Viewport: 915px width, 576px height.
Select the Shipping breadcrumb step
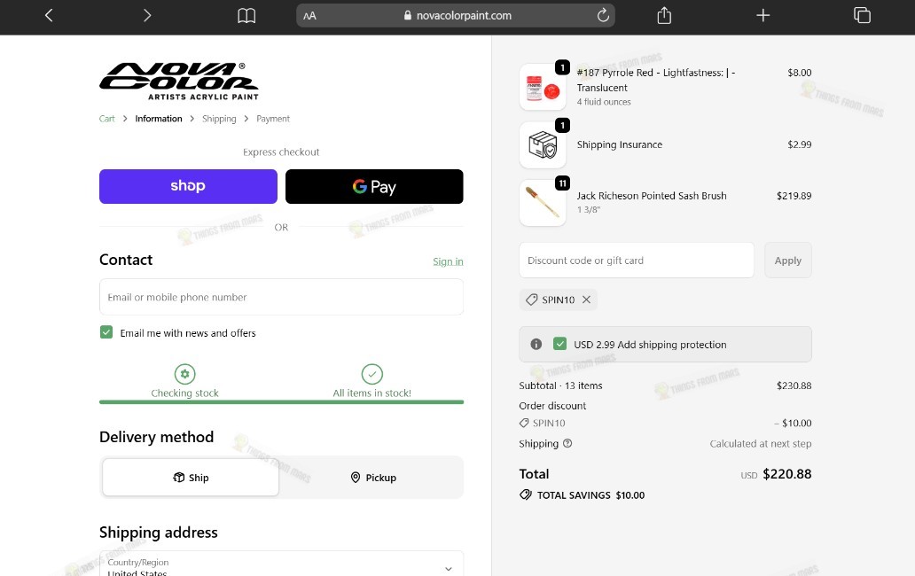(x=219, y=119)
